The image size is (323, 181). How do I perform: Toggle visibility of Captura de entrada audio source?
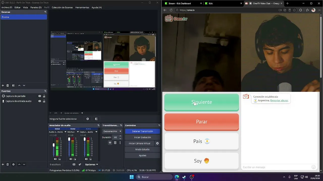click(x=40, y=101)
